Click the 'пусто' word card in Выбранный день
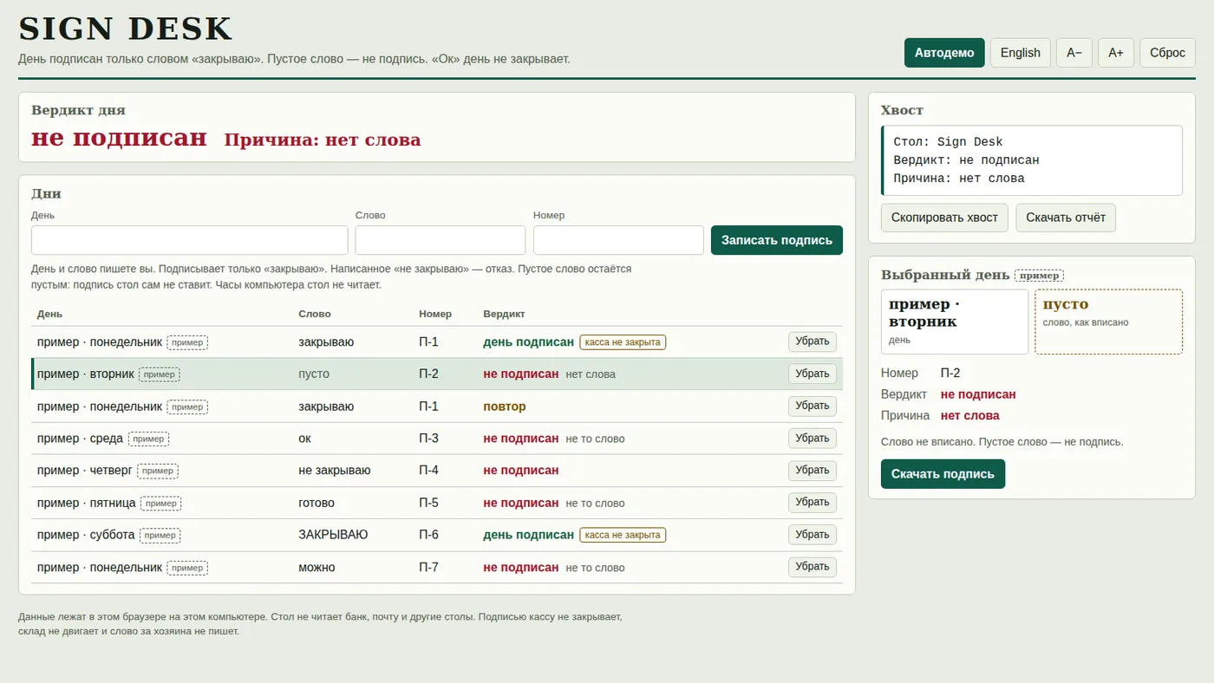Image resolution: width=1214 pixels, height=683 pixels. click(x=1108, y=322)
